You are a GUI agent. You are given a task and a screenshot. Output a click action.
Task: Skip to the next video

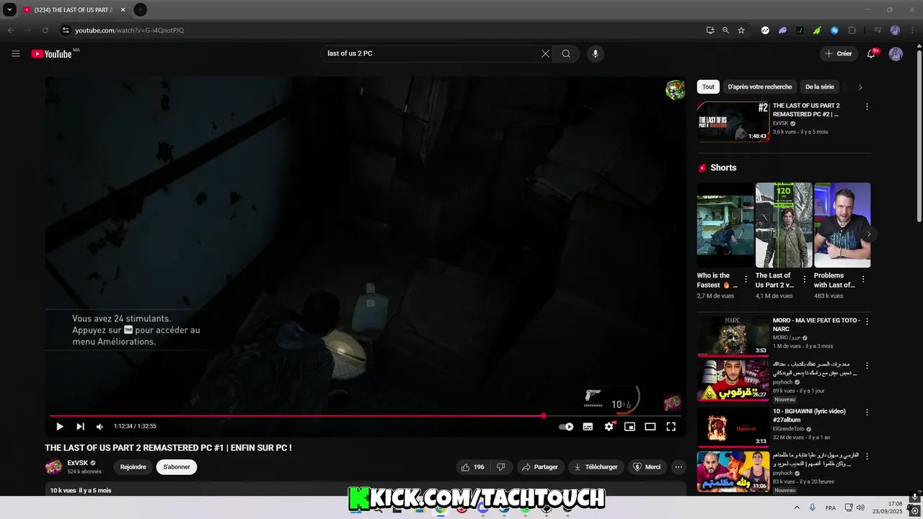tap(80, 427)
